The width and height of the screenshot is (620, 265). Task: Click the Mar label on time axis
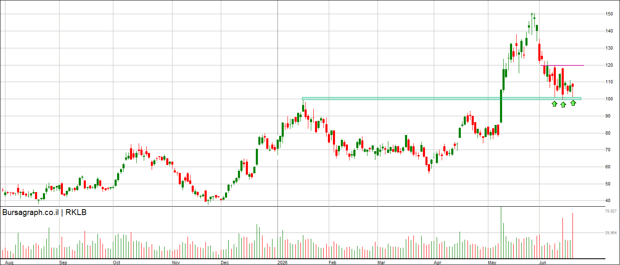click(381, 262)
